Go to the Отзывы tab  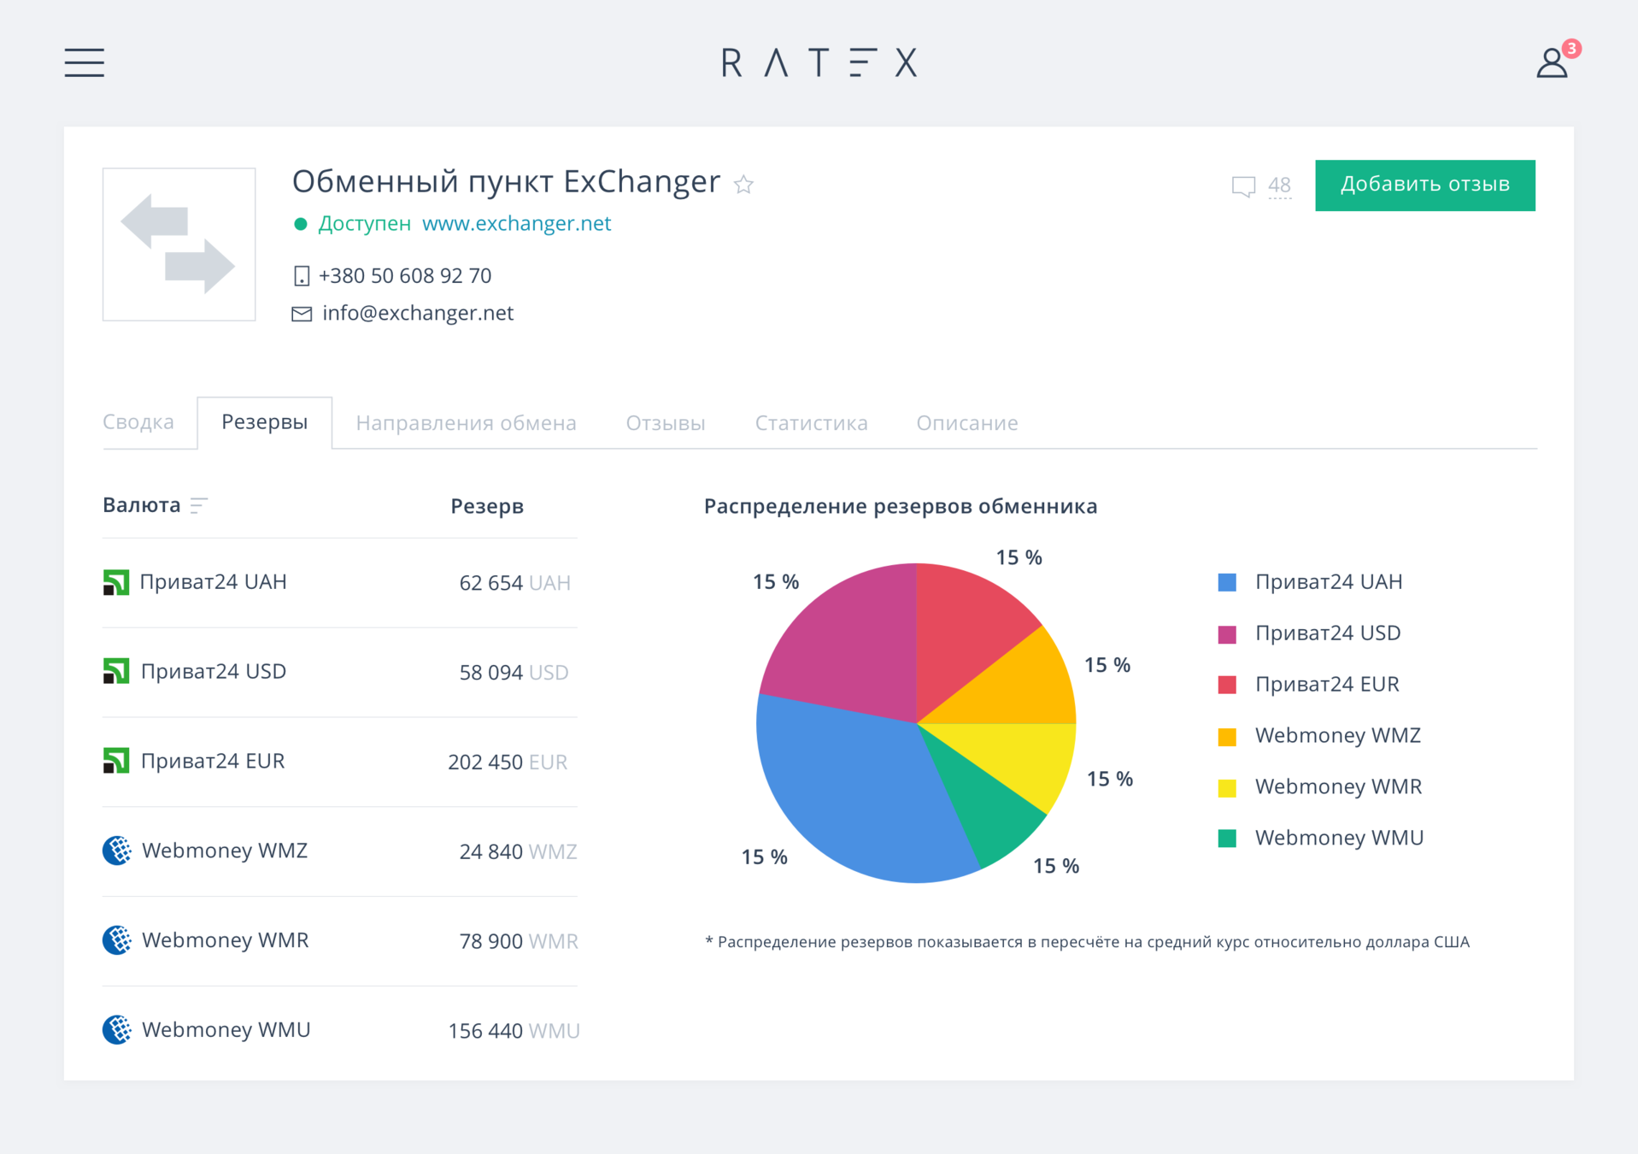point(666,422)
